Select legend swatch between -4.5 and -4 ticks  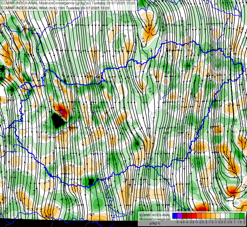point(184,216)
